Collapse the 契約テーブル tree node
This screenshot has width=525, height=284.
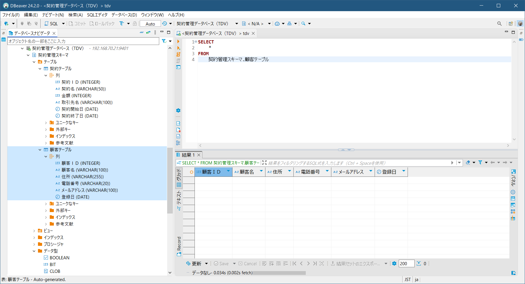point(40,68)
